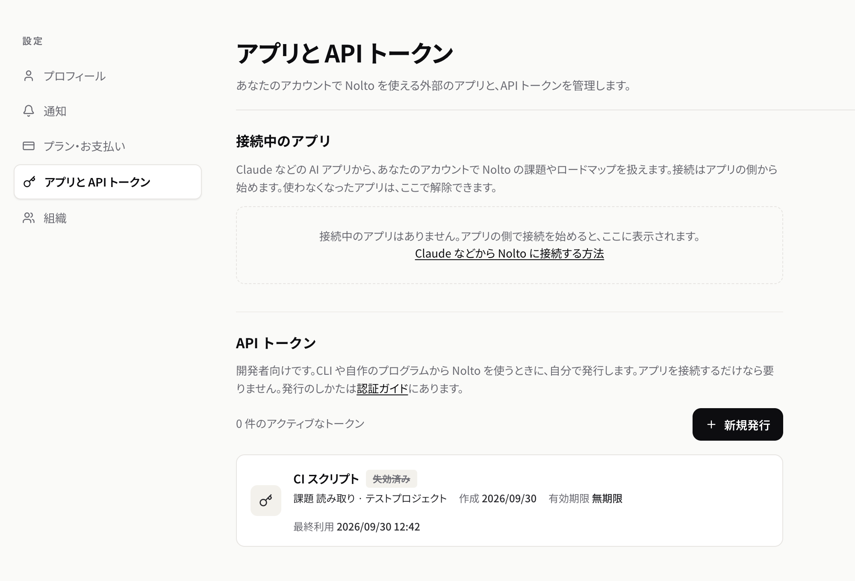Click the main page title アプリと API トークン

point(345,53)
